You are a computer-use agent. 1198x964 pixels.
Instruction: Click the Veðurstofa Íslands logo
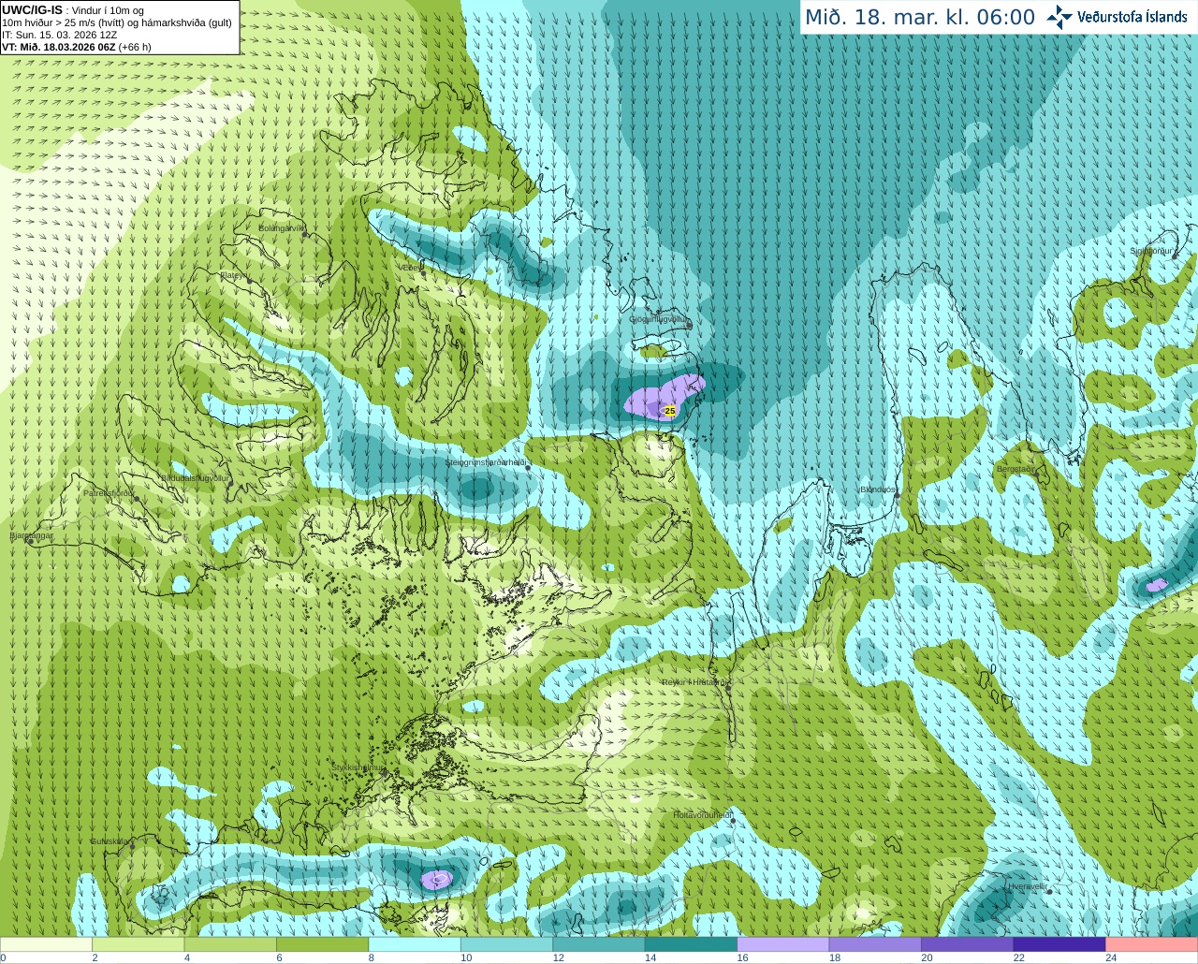pos(1118,17)
